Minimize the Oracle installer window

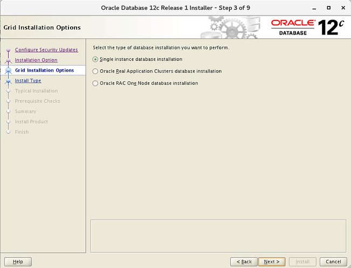[x=314, y=8]
